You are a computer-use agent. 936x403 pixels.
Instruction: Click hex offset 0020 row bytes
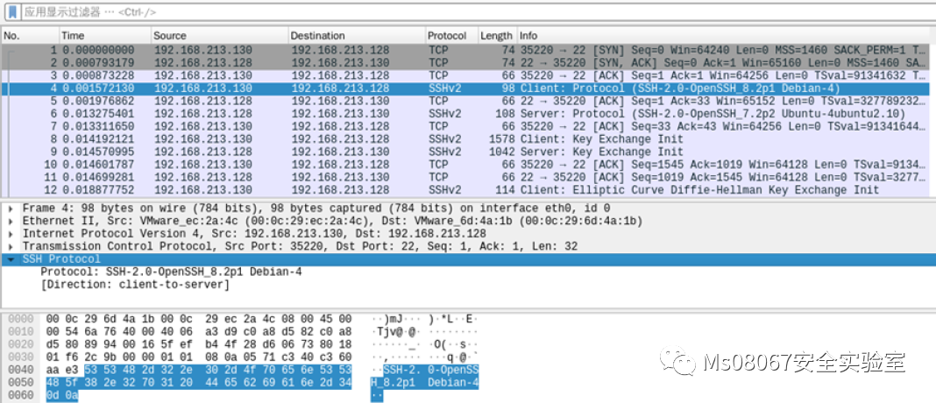point(199,344)
